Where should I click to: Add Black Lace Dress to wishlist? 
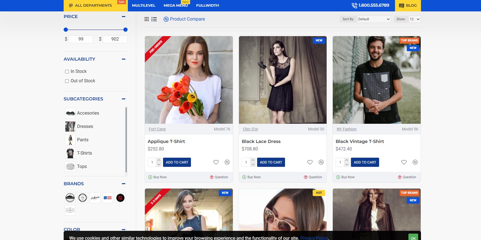[x=310, y=162]
